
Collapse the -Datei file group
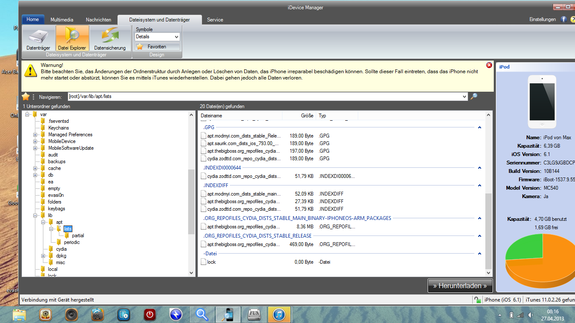(x=479, y=254)
